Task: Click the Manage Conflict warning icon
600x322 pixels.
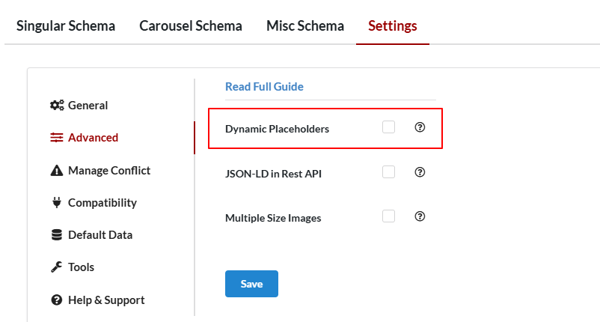Action: tap(57, 171)
